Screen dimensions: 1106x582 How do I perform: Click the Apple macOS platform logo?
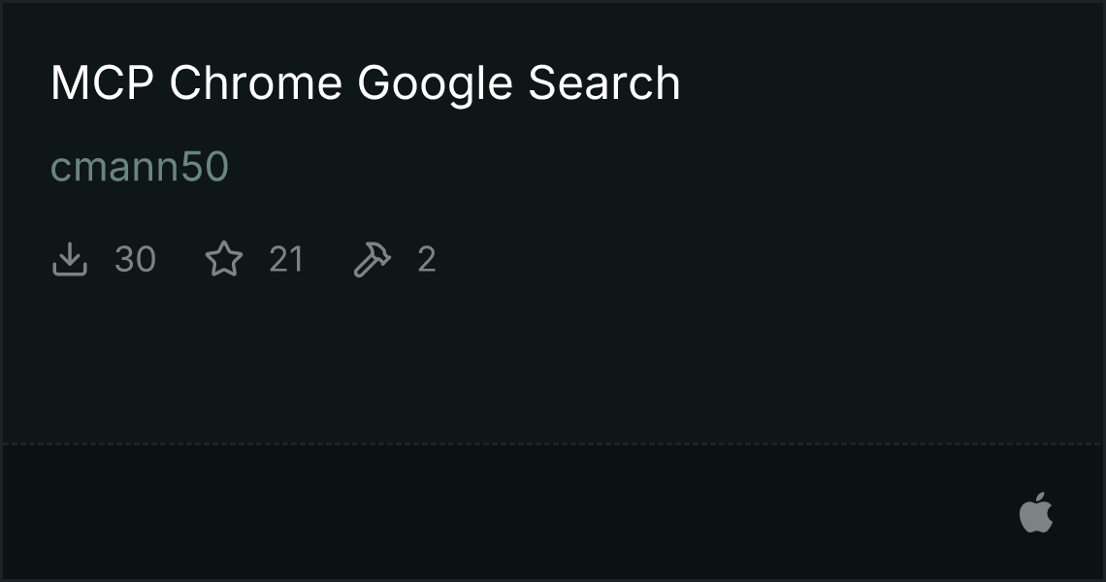pos(1036,512)
